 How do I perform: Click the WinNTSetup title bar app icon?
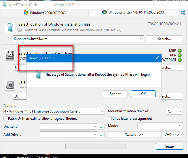[5, 5]
